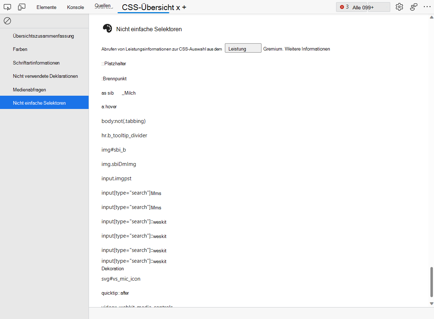Select Farben in the overview sidebar

click(20, 49)
